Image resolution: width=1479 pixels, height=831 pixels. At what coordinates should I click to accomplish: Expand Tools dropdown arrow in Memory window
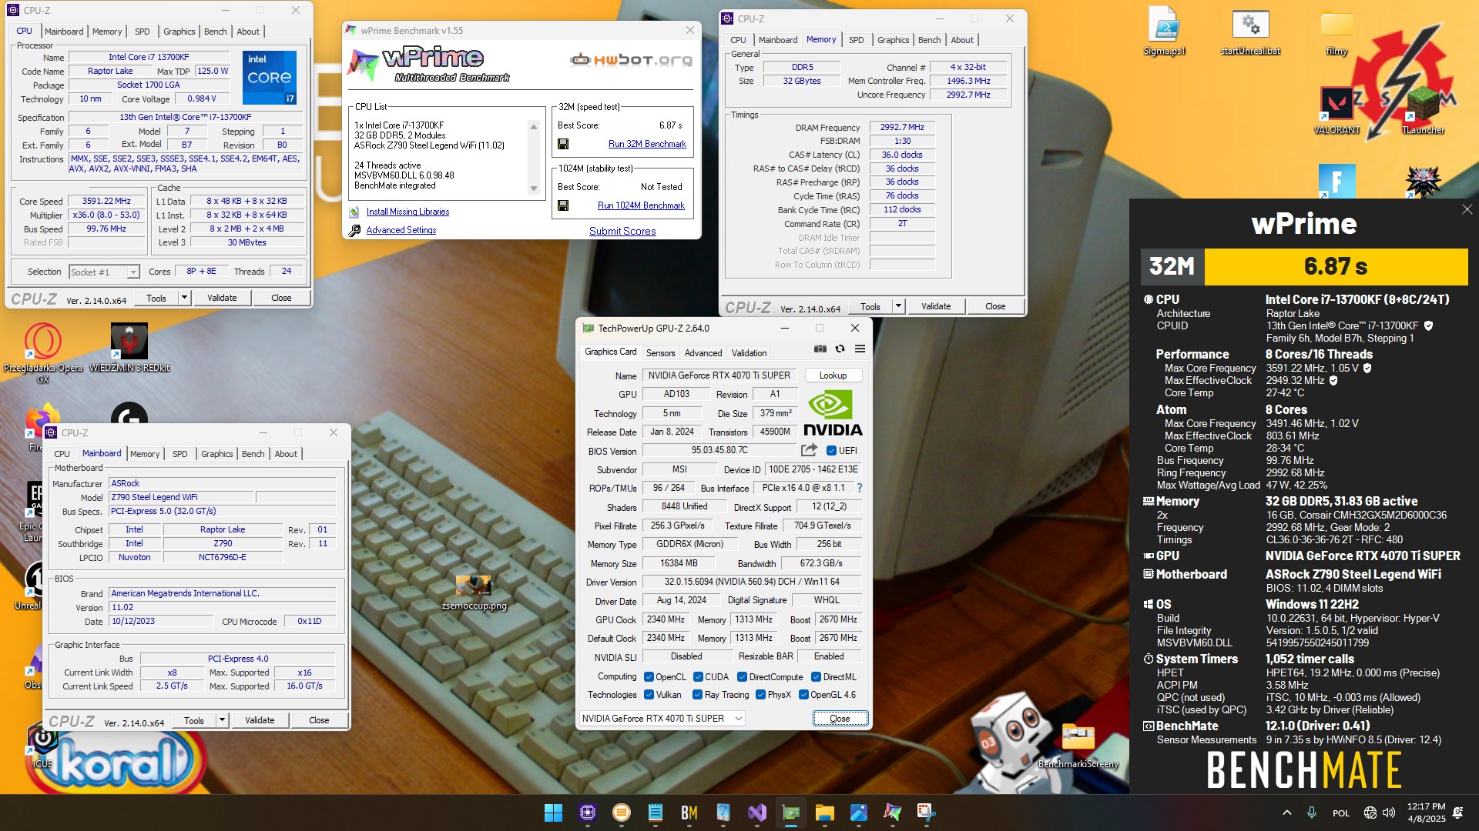point(898,306)
